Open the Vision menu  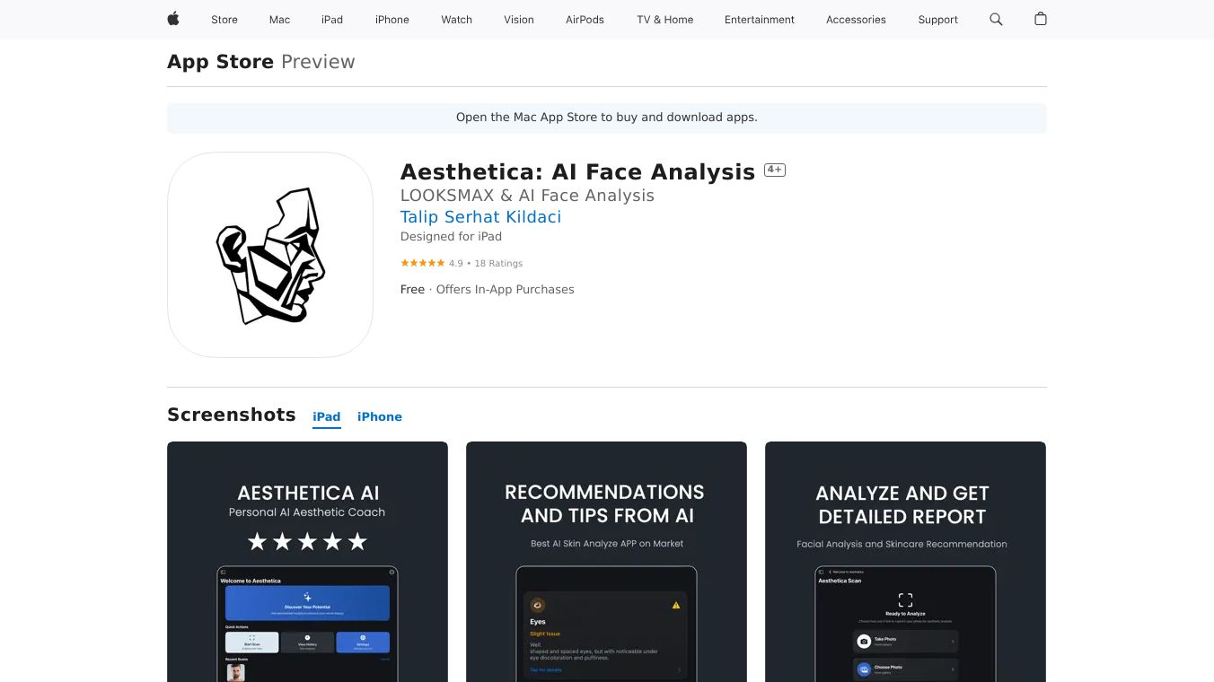(x=519, y=20)
